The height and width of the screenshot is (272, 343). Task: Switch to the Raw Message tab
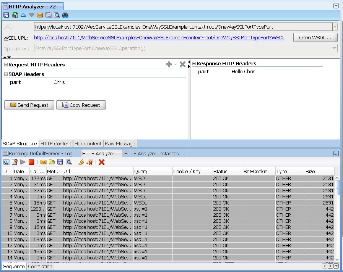(x=120, y=144)
